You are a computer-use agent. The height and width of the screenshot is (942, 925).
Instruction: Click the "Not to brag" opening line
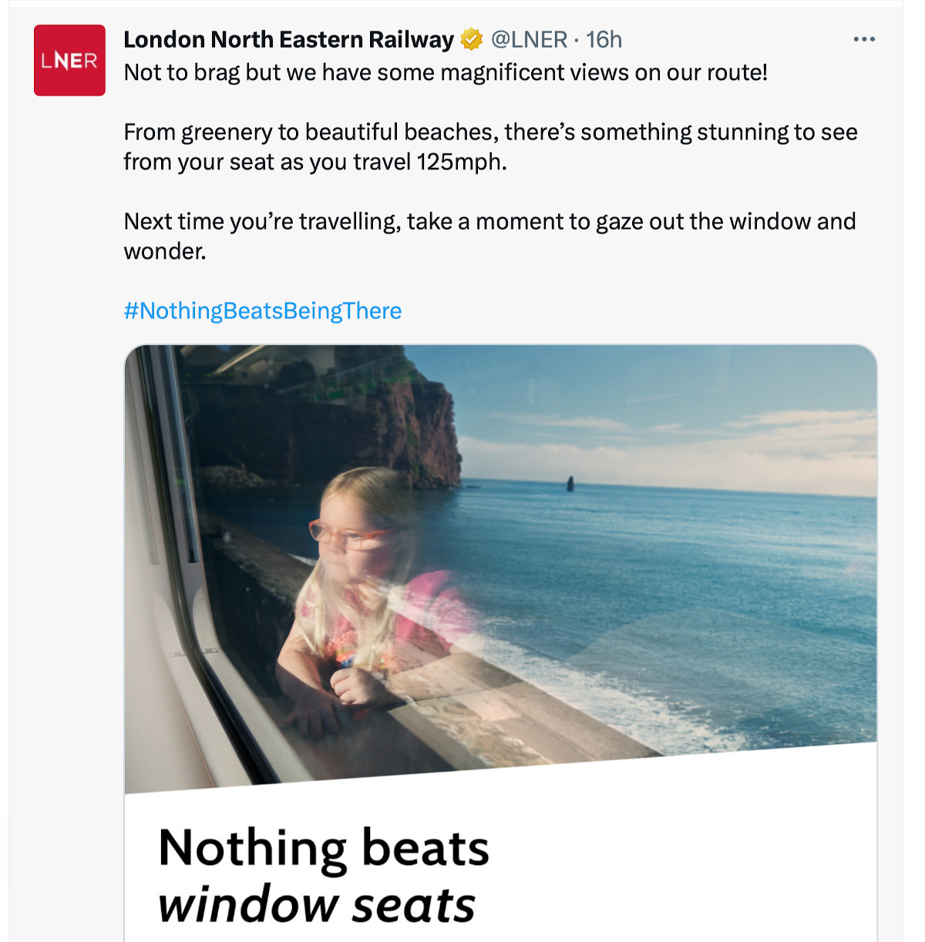(446, 72)
